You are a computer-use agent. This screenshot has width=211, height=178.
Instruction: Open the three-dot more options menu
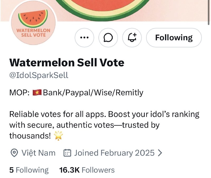coord(84,38)
